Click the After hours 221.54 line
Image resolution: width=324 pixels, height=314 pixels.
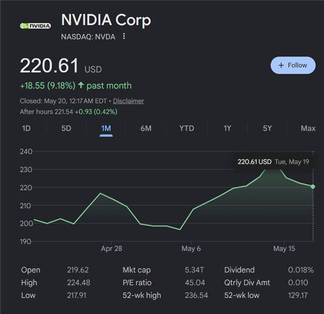click(69, 112)
